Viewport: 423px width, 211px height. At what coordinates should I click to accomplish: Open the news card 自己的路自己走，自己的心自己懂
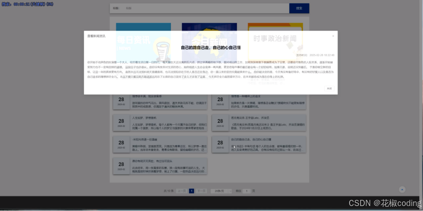click(x=259, y=144)
